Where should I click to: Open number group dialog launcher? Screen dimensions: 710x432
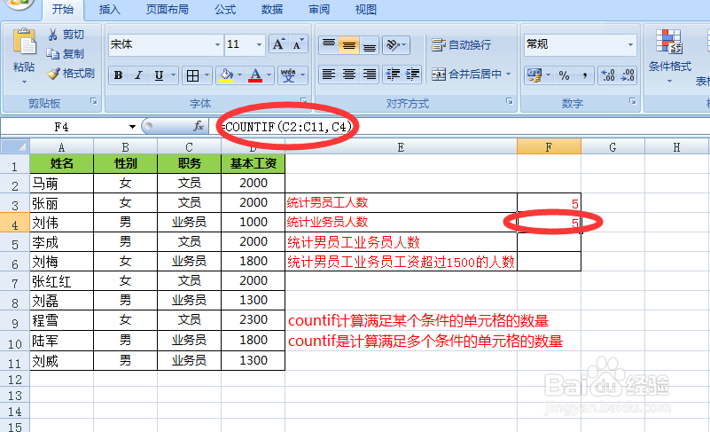(x=633, y=101)
